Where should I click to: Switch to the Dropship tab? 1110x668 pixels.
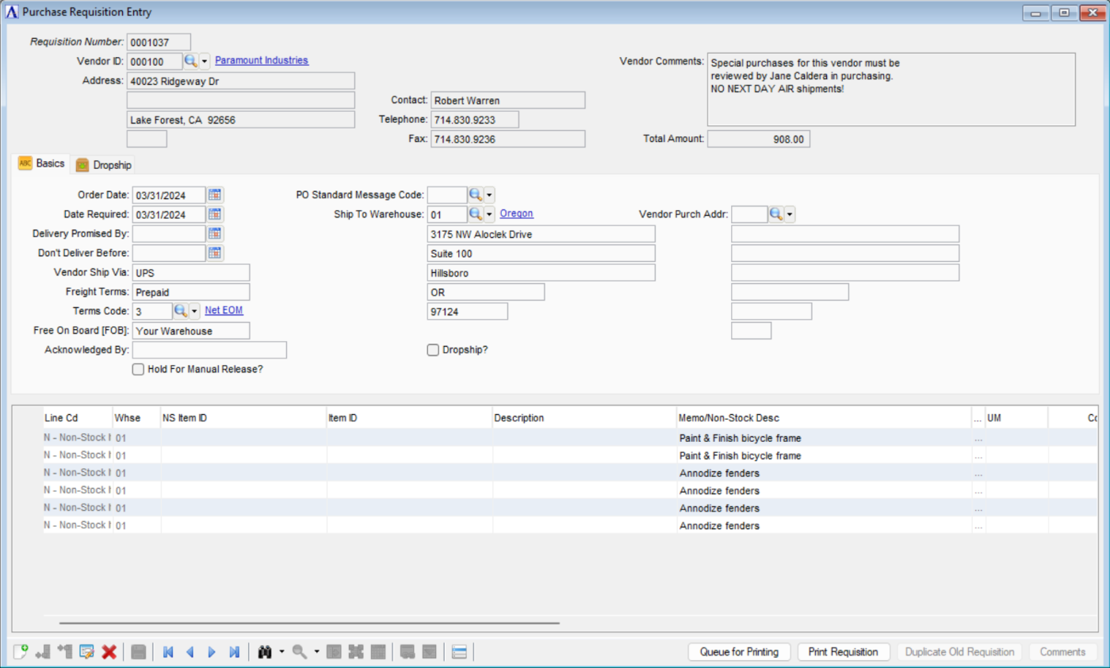tap(103, 165)
